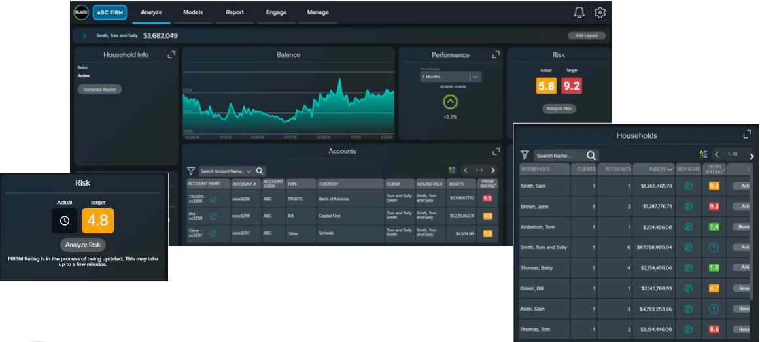Image resolution: width=760 pixels, height=342 pixels.
Task: Open the Engage tab
Action: coord(276,12)
